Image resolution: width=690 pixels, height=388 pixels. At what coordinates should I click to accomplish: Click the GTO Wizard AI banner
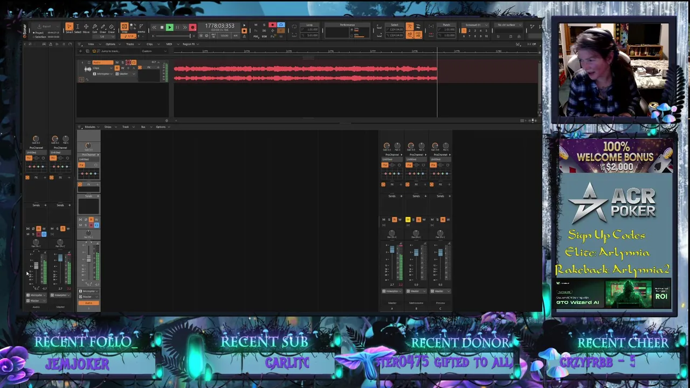point(615,295)
